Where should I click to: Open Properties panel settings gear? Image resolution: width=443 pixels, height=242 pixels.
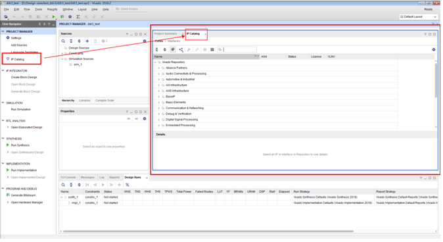[x=145, y=119]
